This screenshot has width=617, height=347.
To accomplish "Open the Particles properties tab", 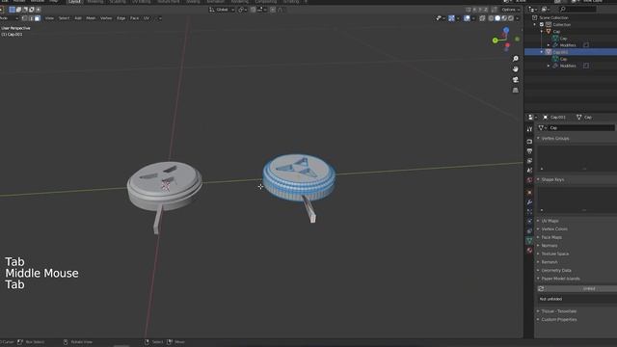I will 529,212.
